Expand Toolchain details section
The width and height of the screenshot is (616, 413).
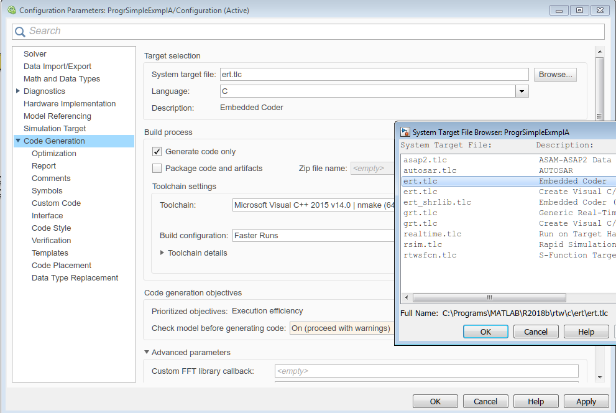click(x=162, y=253)
